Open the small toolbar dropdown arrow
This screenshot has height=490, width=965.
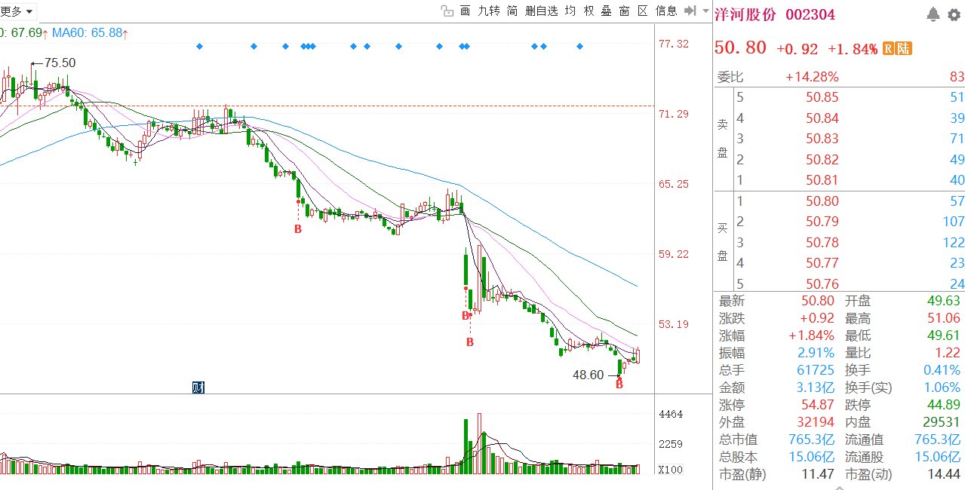tap(704, 11)
